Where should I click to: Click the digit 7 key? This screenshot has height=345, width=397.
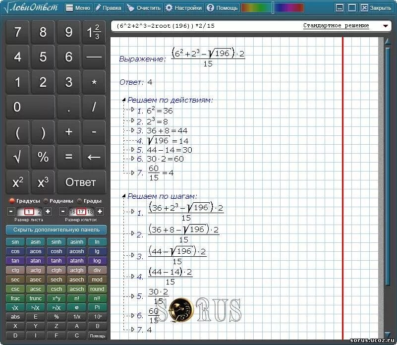(17, 32)
